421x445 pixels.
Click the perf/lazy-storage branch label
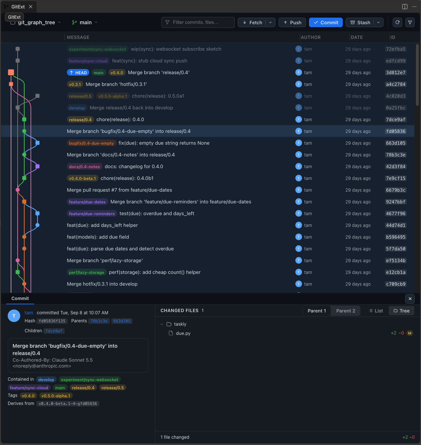coord(86,272)
